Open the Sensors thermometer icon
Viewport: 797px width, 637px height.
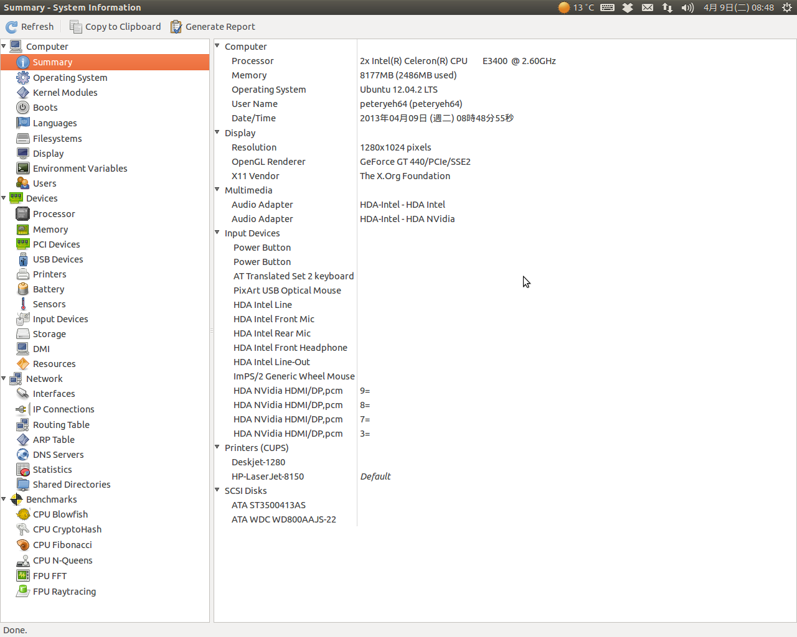(23, 304)
